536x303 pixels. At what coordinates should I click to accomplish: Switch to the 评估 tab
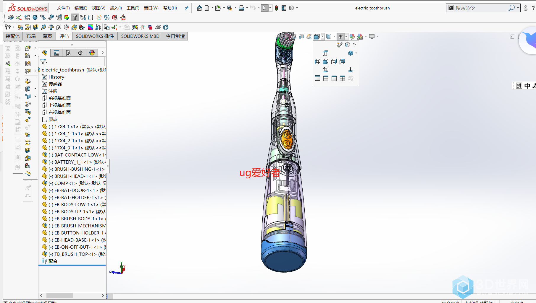coord(64,36)
